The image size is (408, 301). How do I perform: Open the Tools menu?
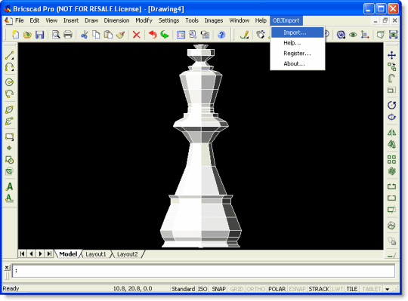pyautogui.click(x=192, y=20)
